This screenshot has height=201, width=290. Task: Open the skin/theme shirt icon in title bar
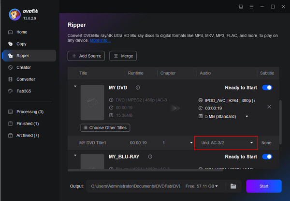click(241, 7)
